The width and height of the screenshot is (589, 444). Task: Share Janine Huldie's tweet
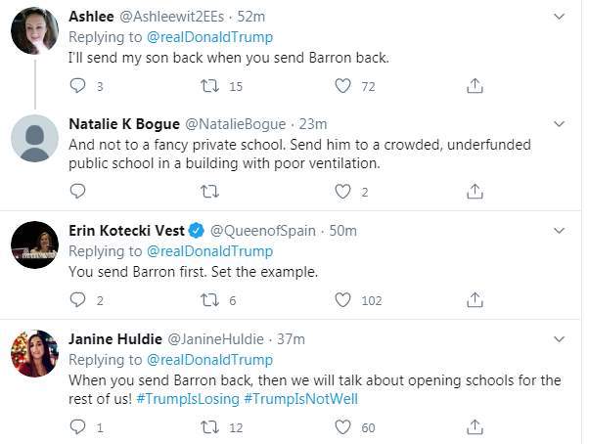(x=475, y=427)
